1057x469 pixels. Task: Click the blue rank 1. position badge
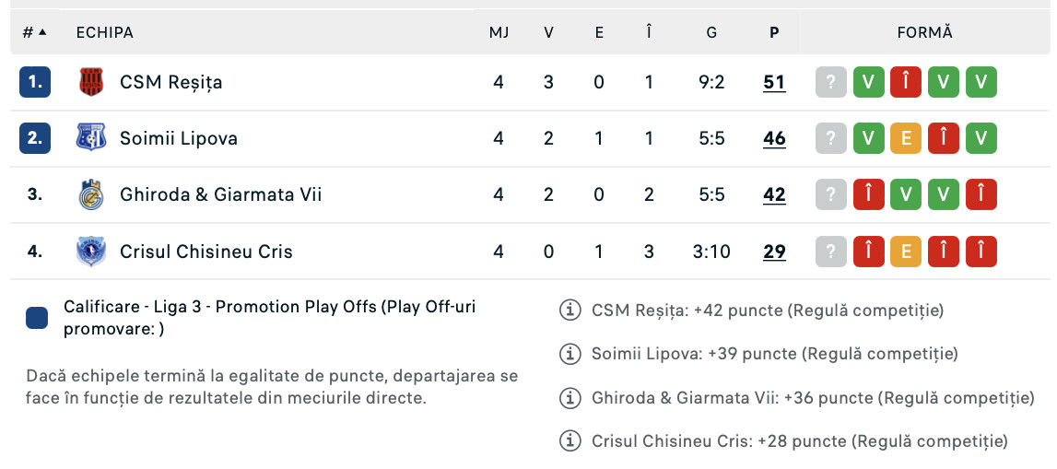(x=35, y=82)
